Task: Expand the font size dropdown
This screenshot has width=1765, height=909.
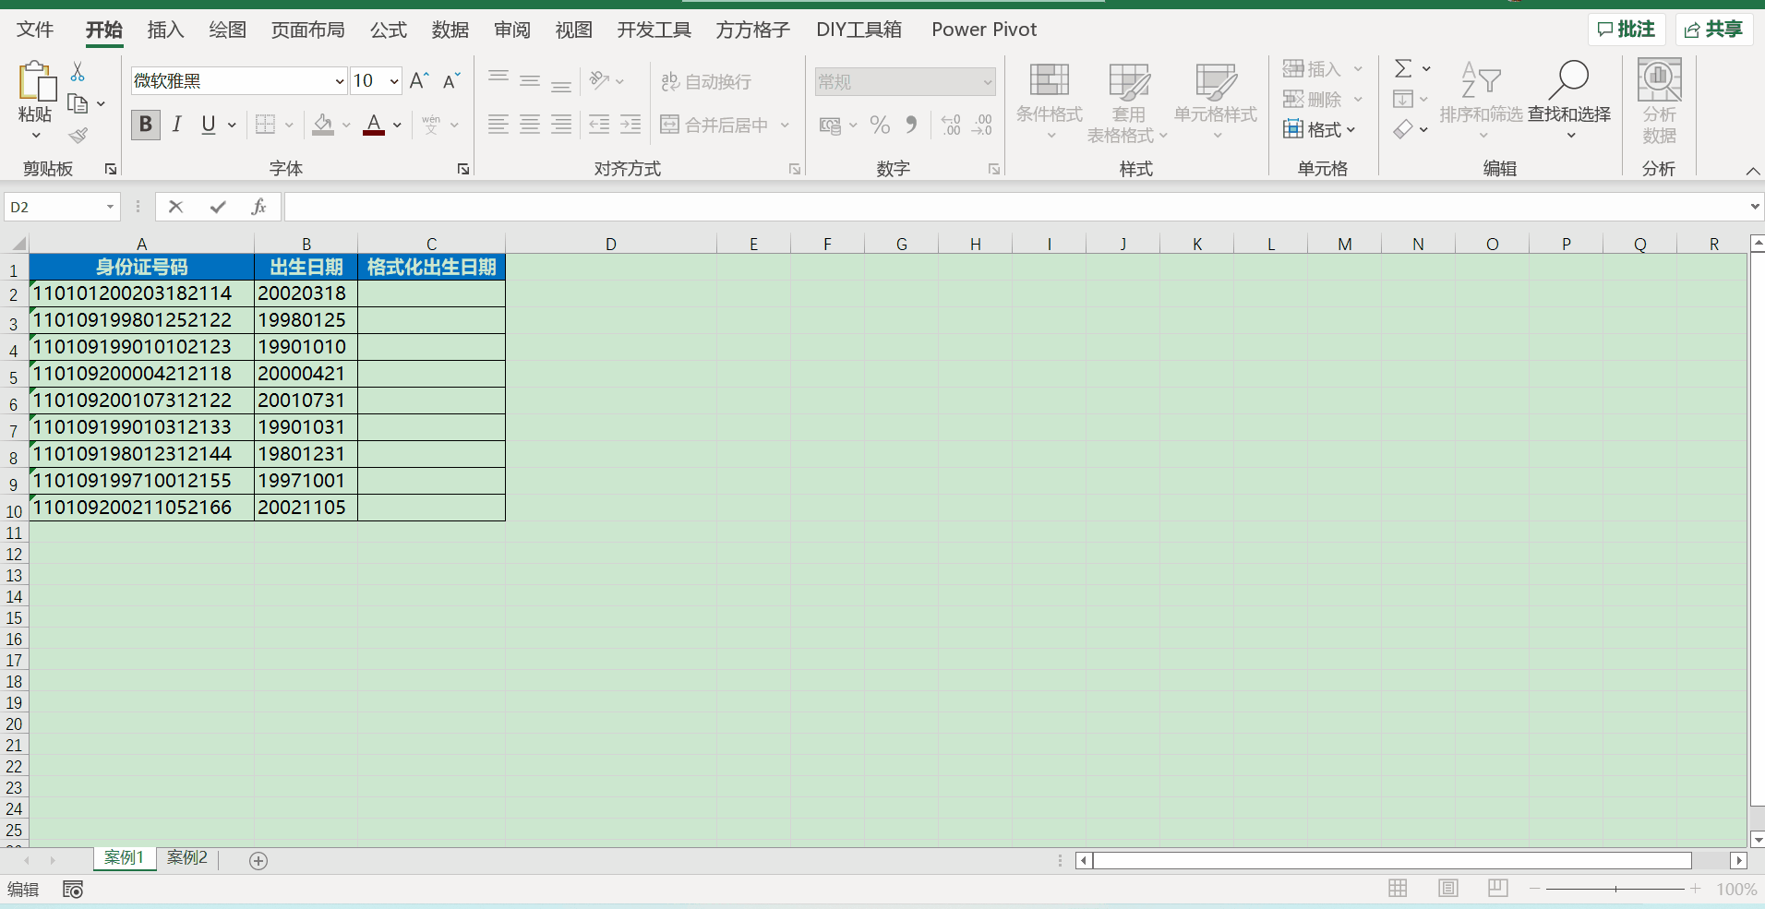Action: (x=394, y=81)
